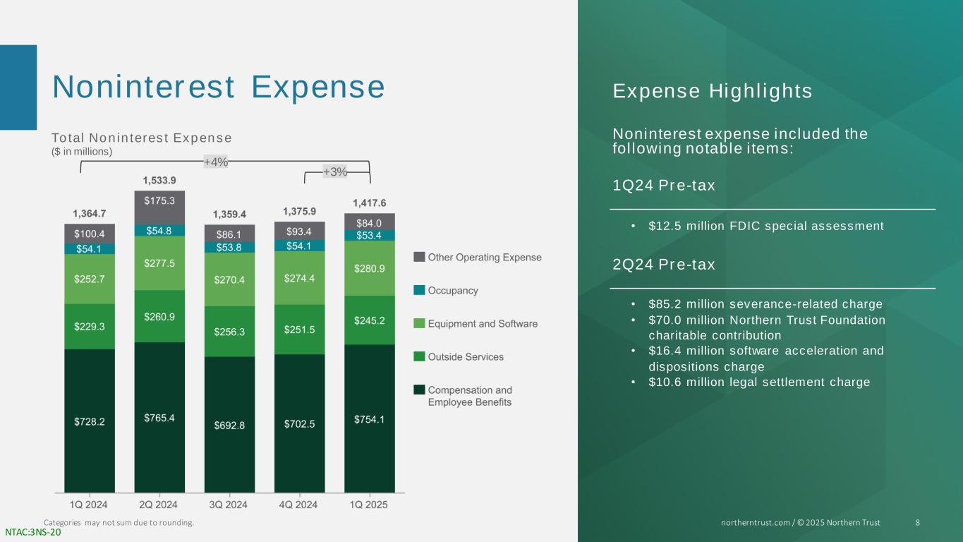Click the +3% growth label
The width and height of the screenshot is (963, 542).
[x=334, y=171]
